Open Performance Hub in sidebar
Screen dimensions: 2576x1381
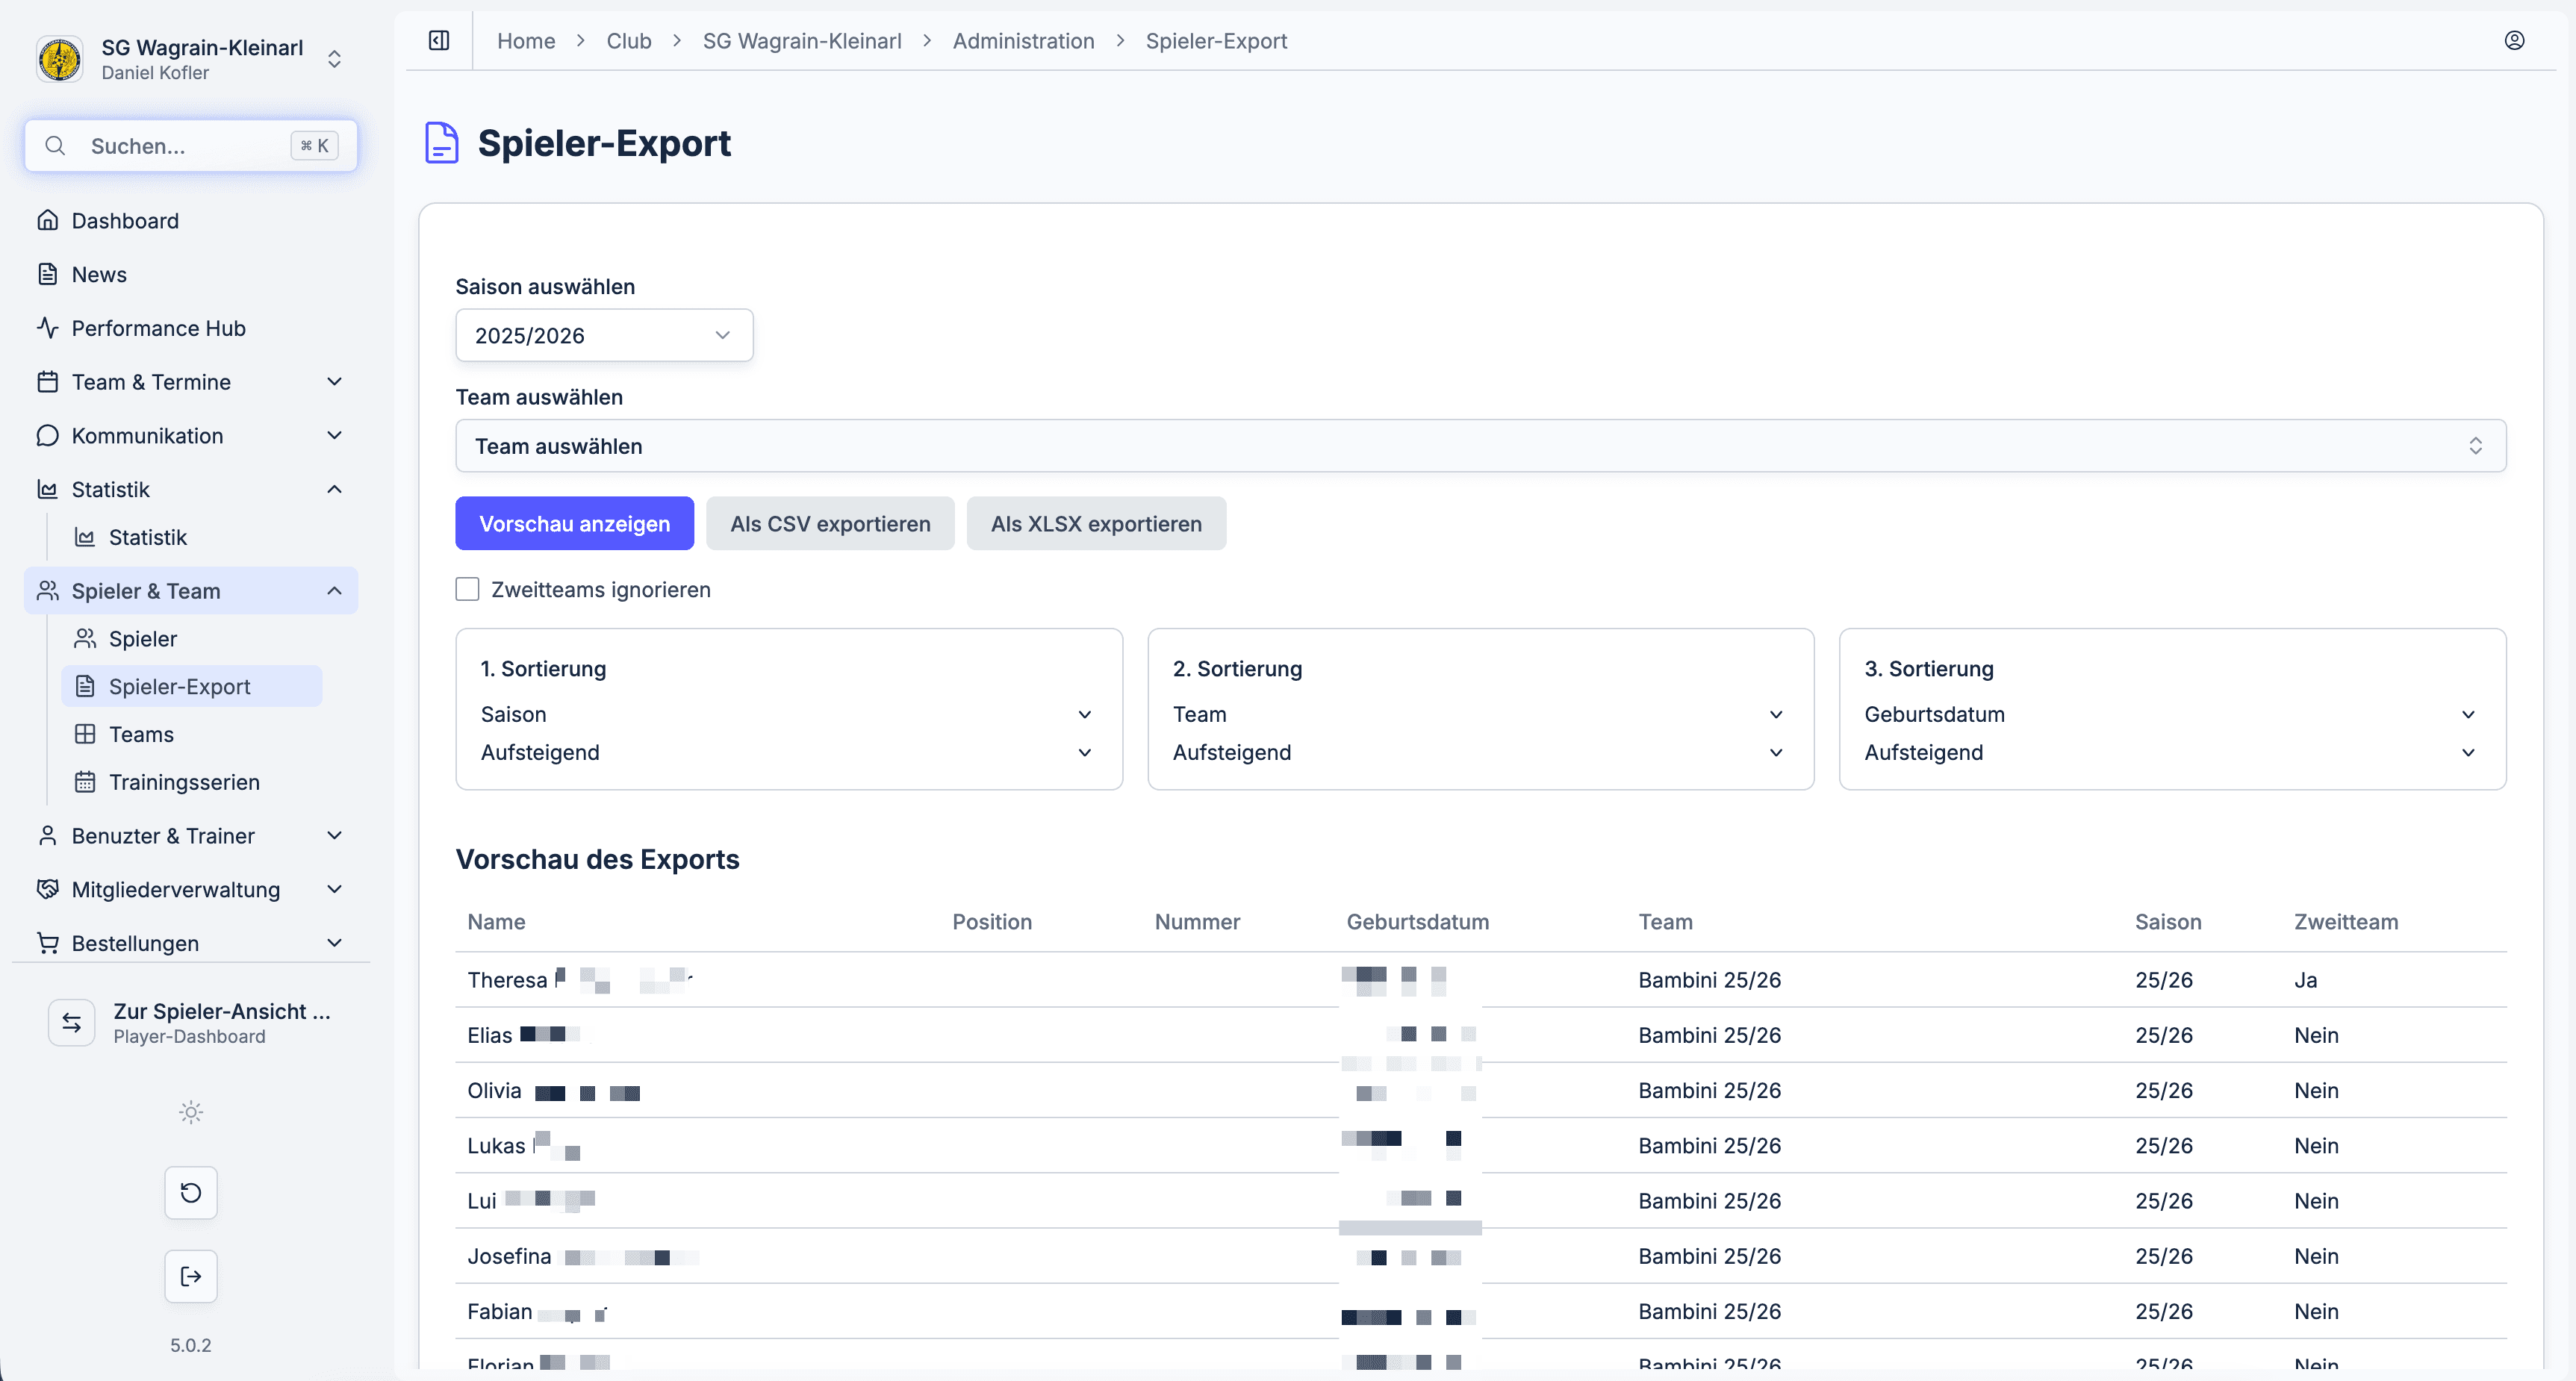(x=191, y=329)
